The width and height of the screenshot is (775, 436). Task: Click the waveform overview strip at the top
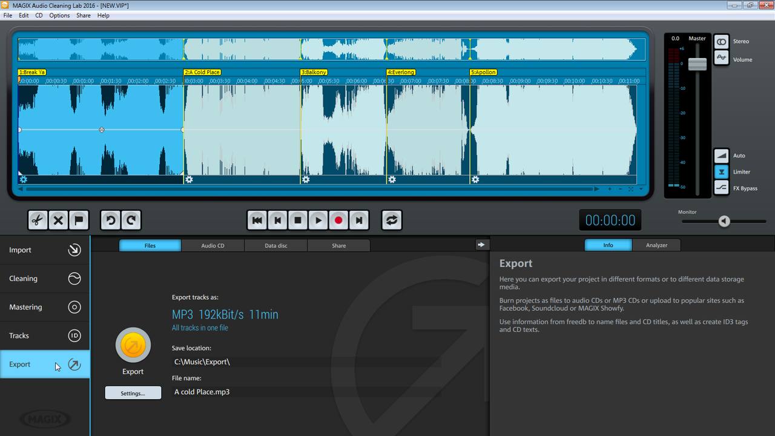coord(331,49)
